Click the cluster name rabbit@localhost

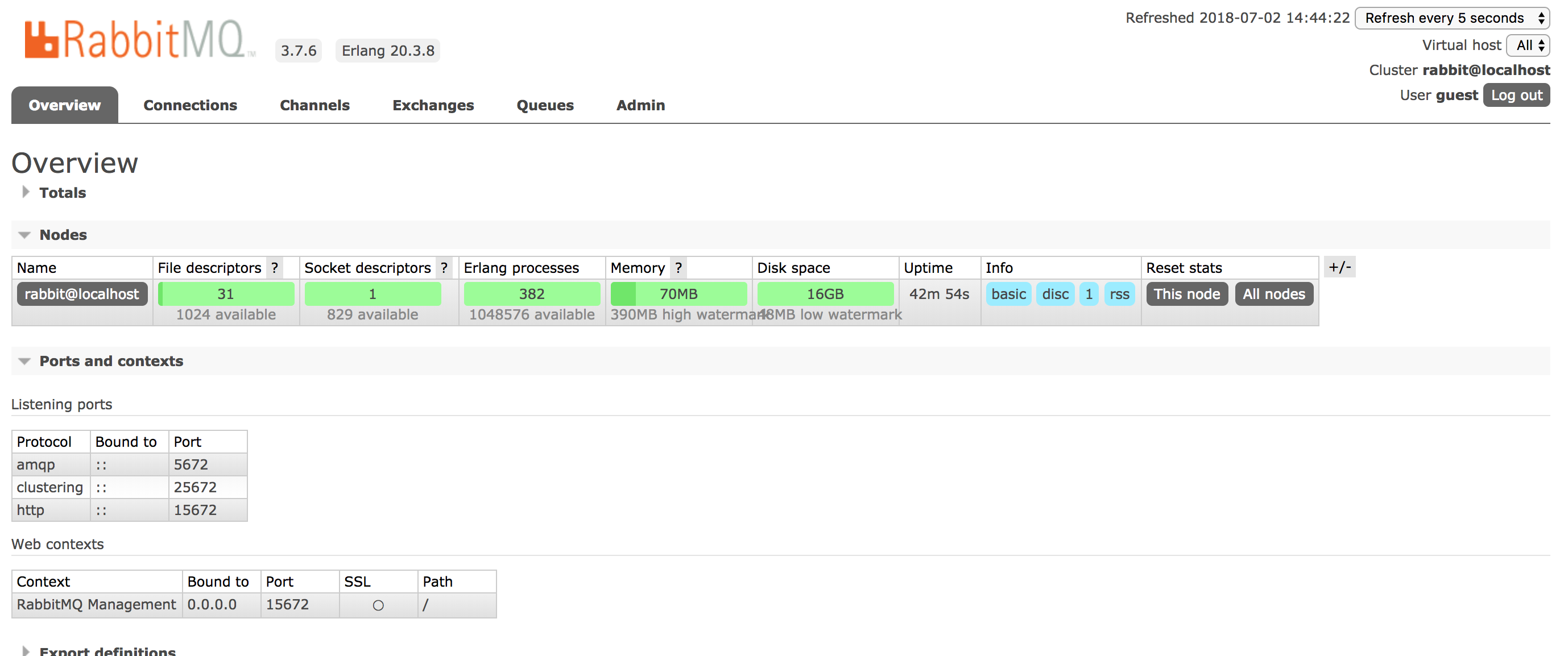point(1486,70)
